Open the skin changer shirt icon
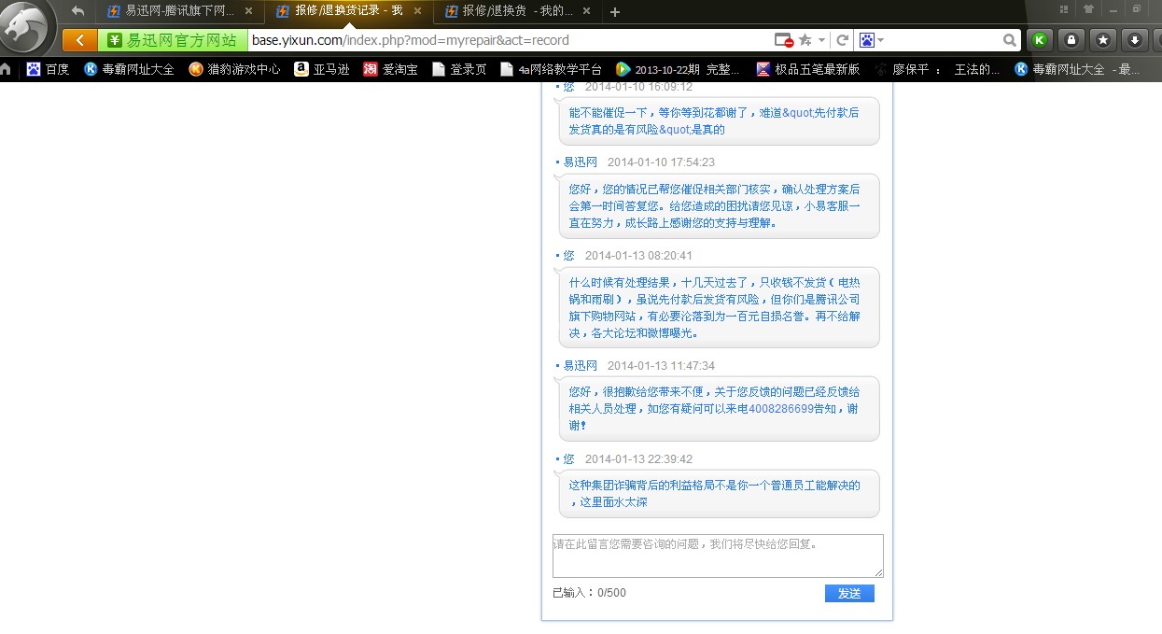The height and width of the screenshot is (634, 1162). 1088,9
